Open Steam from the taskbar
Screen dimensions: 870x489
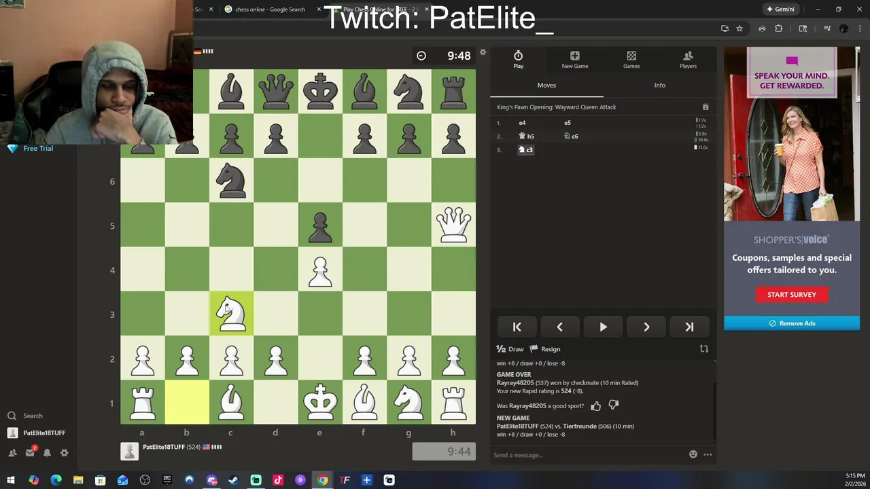point(233,480)
